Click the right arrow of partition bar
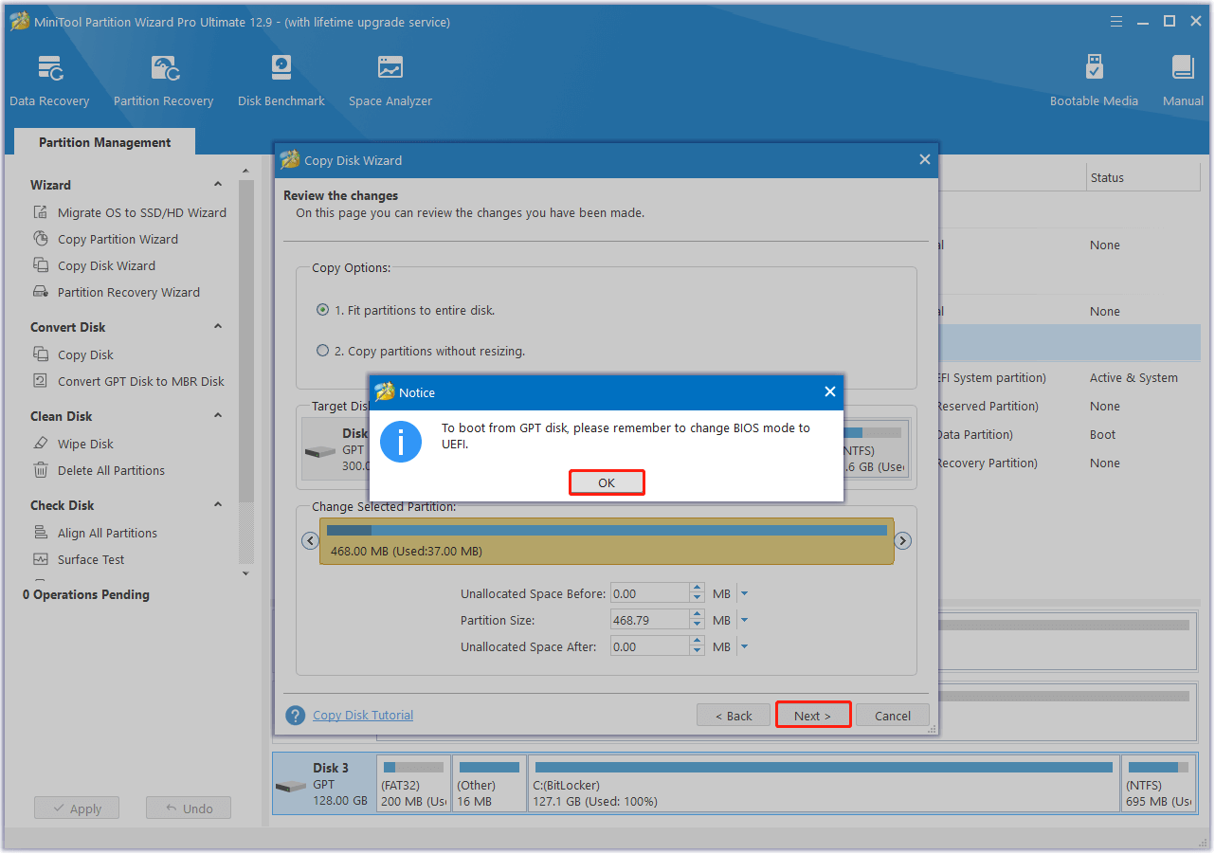Screen dimensions: 1215x854 (x=903, y=540)
